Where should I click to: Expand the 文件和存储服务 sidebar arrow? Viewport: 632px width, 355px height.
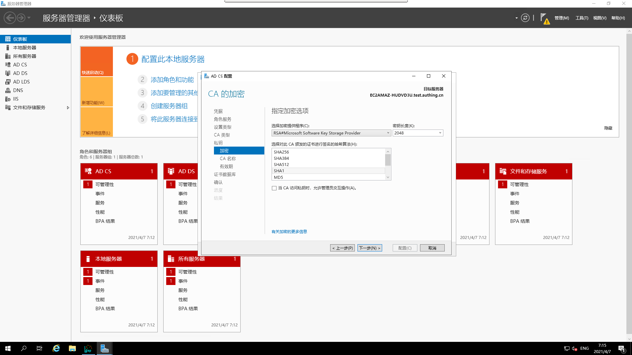pyautogui.click(x=68, y=107)
